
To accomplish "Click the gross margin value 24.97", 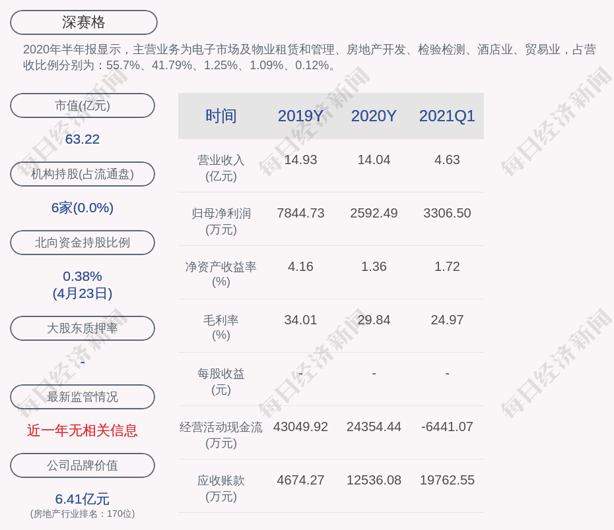I will 447,320.
